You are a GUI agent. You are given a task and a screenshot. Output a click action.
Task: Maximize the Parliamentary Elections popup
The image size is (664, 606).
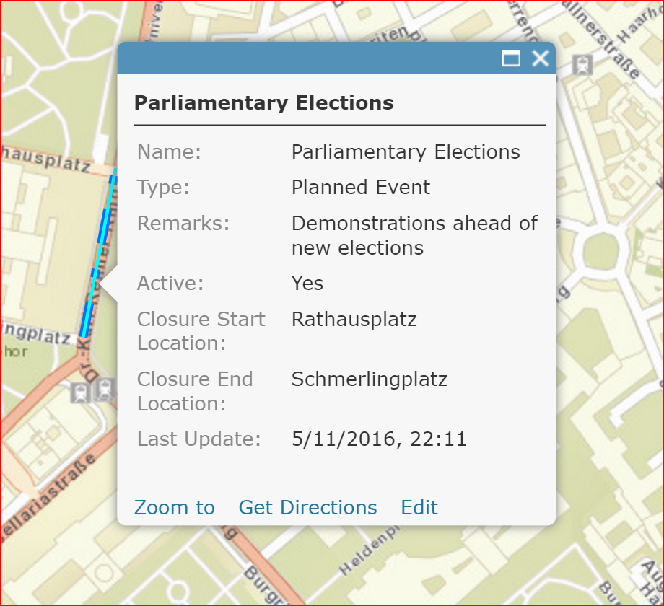click(511, 58)
